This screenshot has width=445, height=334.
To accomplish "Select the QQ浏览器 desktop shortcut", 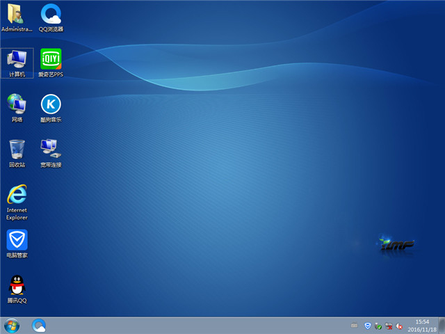I will [x=51, y=17].
